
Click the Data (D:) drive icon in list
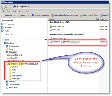(51, 30)
